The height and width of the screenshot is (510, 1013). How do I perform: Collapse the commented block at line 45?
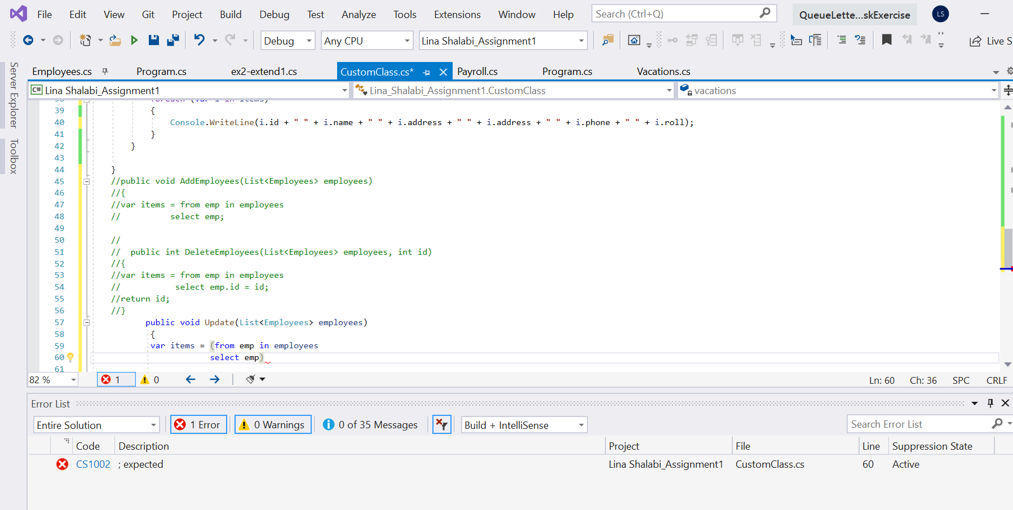tap(87, 181)
